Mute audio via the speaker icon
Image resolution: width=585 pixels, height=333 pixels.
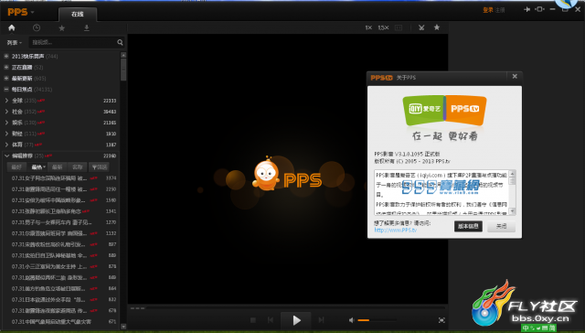click(x=351, y=320)
